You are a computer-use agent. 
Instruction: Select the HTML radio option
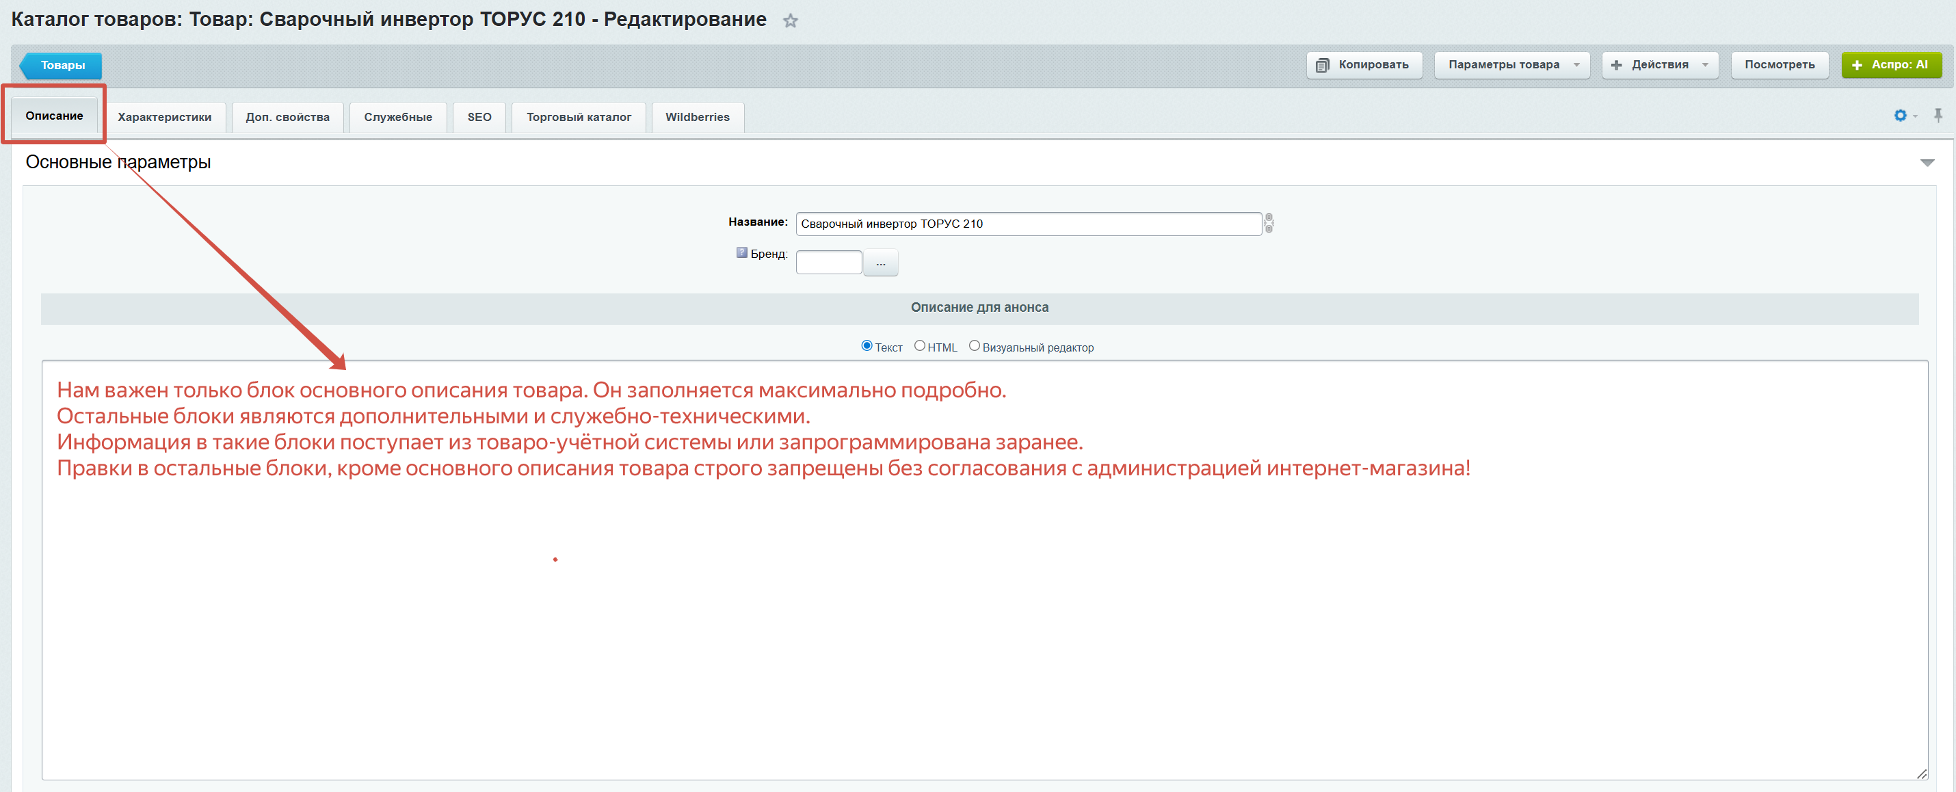point(920,346)
